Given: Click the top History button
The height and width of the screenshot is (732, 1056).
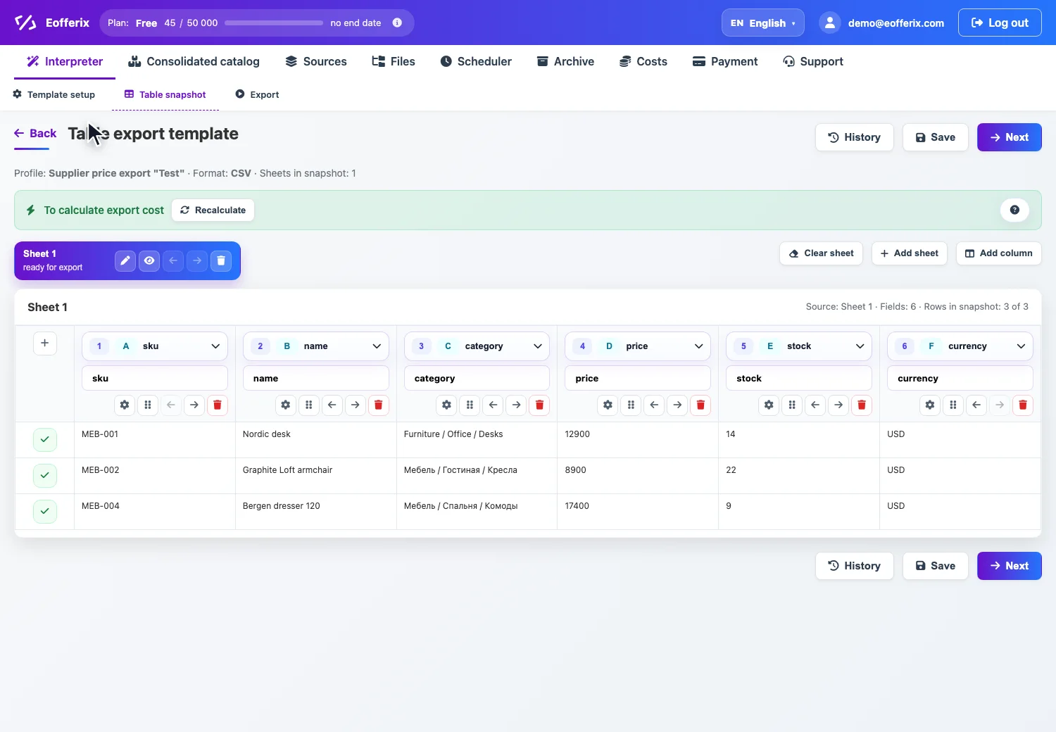Looking at the screenshot, I should (x=854, y=137).
